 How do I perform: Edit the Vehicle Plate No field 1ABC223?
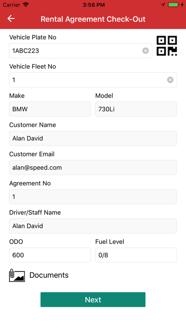pyautogui.click(x=81, y=51)
